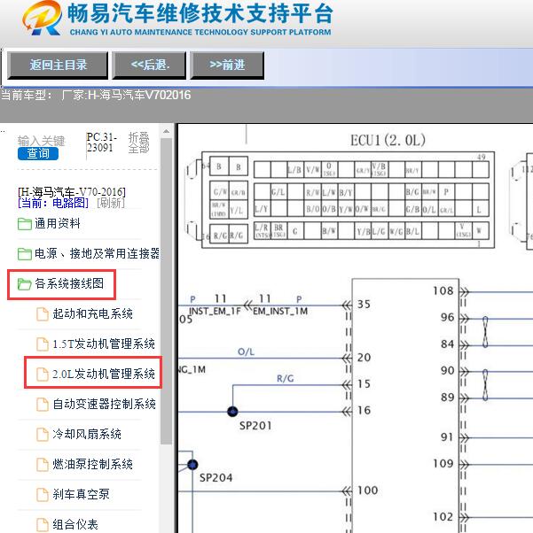
Task: Open 刹车真空泵 document
Action: pyautogui.click(x=81, y=494)
